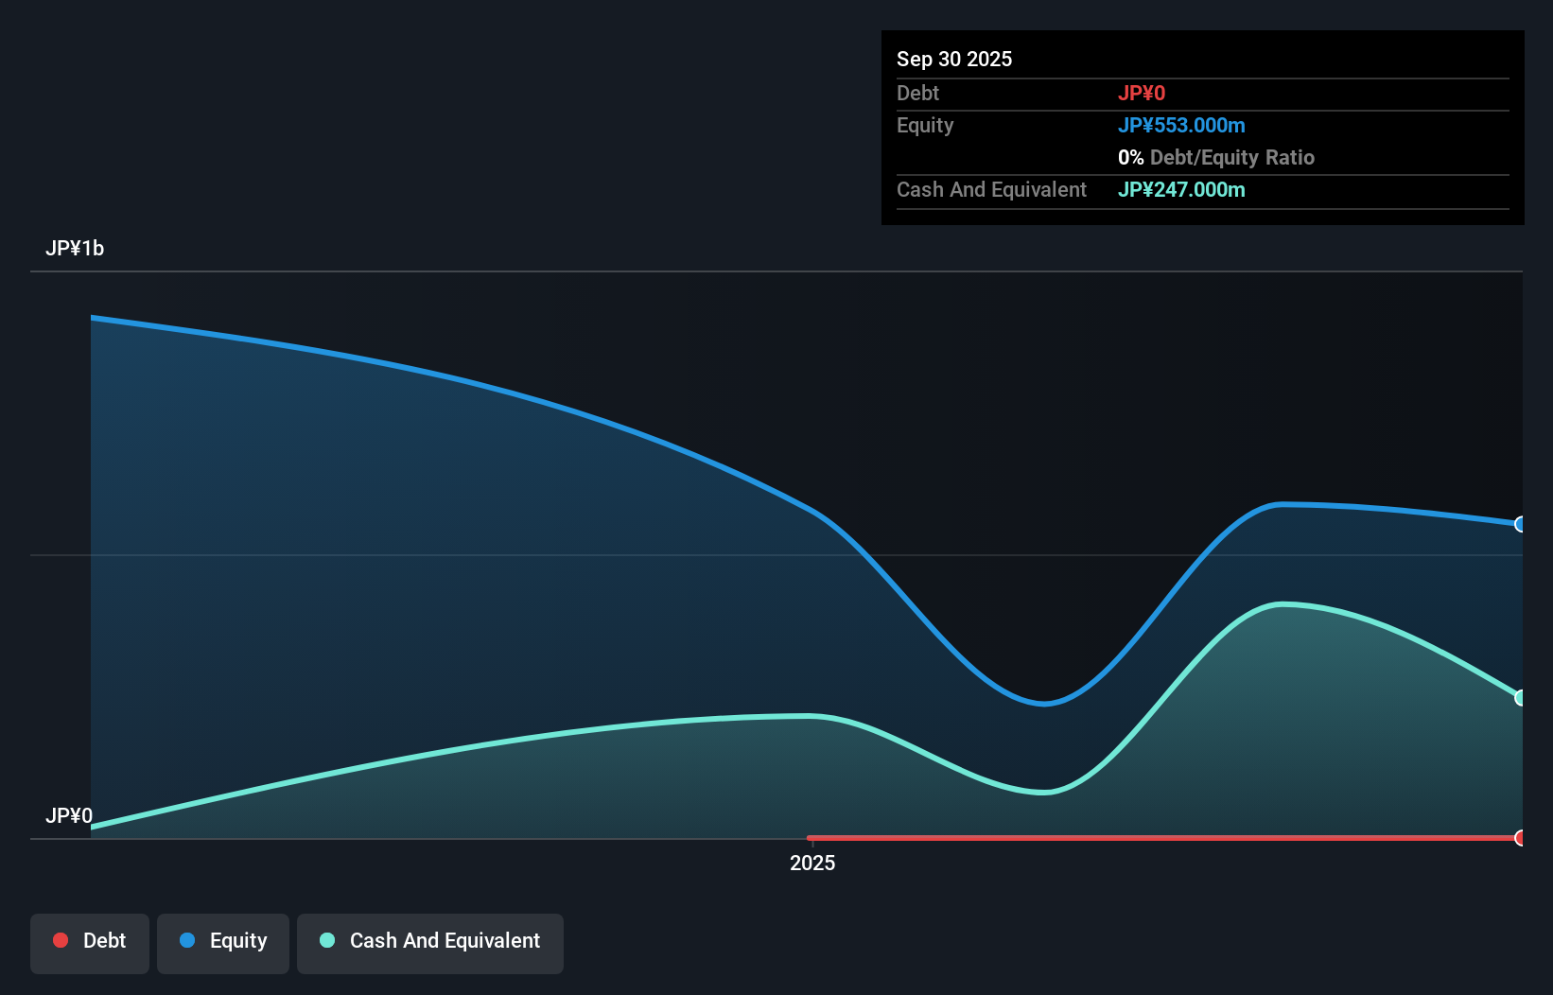Click the teal Cash And Equivalent legend dot
The image size is (1553, 995).
pos(327,940)
